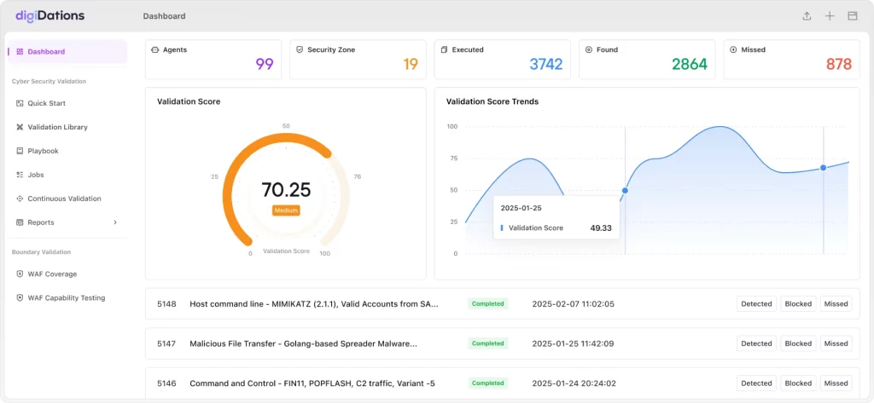Click the Found card target icon
Screen dimensions: 874x403
tap(589, 49)
